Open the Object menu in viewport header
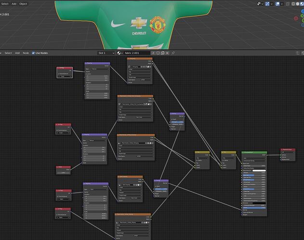Image resolution: width=304 pixels, height=240 pixels. (23, 4)
